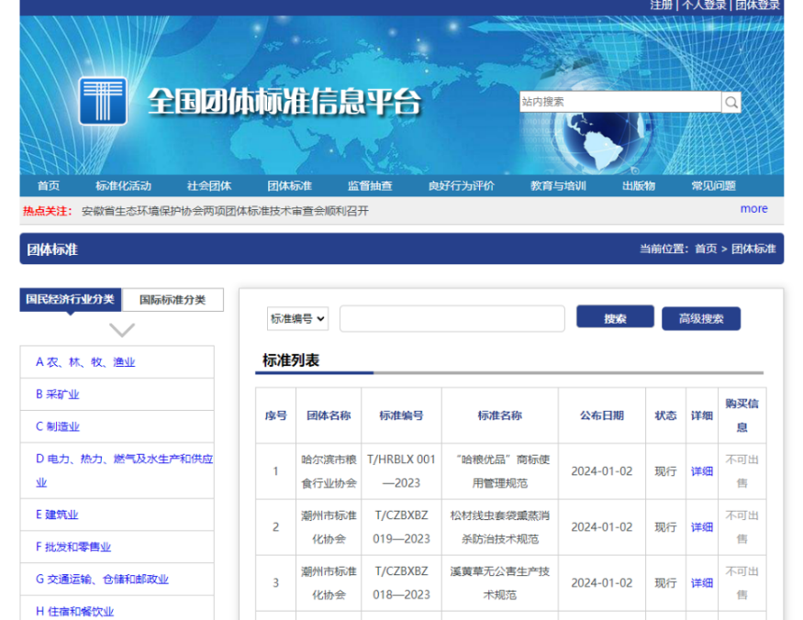Click the 搜索 button
803x620 pixels.
tap(615, 318)
